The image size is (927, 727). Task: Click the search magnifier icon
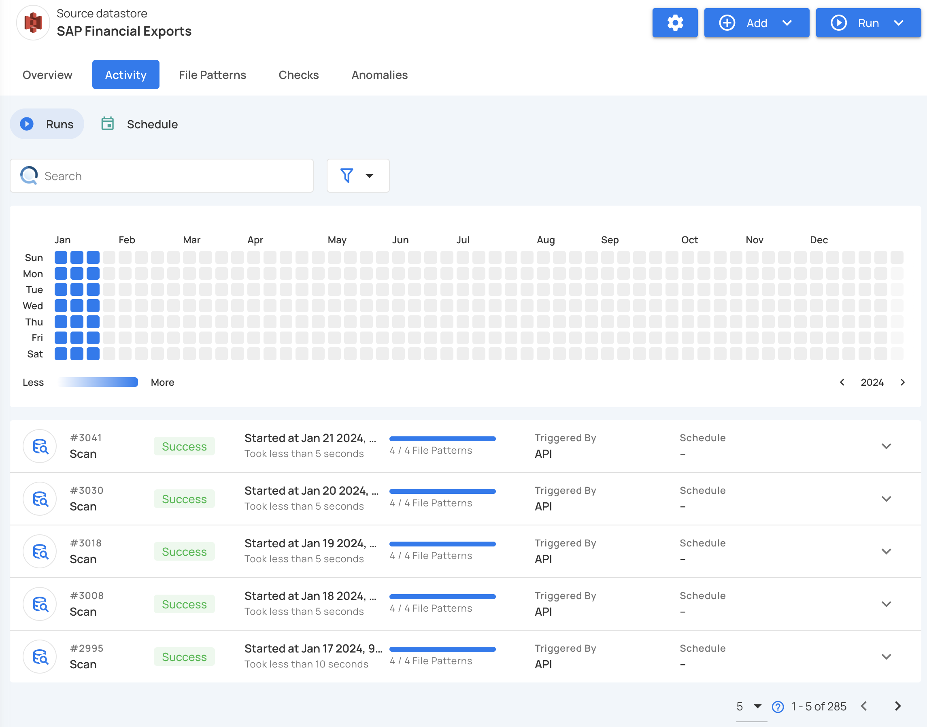29,175
